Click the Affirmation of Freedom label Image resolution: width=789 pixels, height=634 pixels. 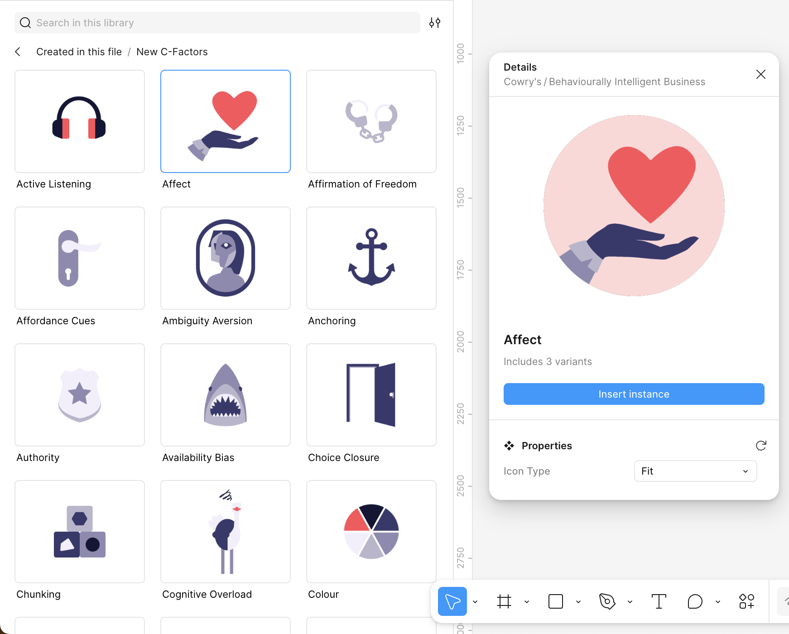362,184
